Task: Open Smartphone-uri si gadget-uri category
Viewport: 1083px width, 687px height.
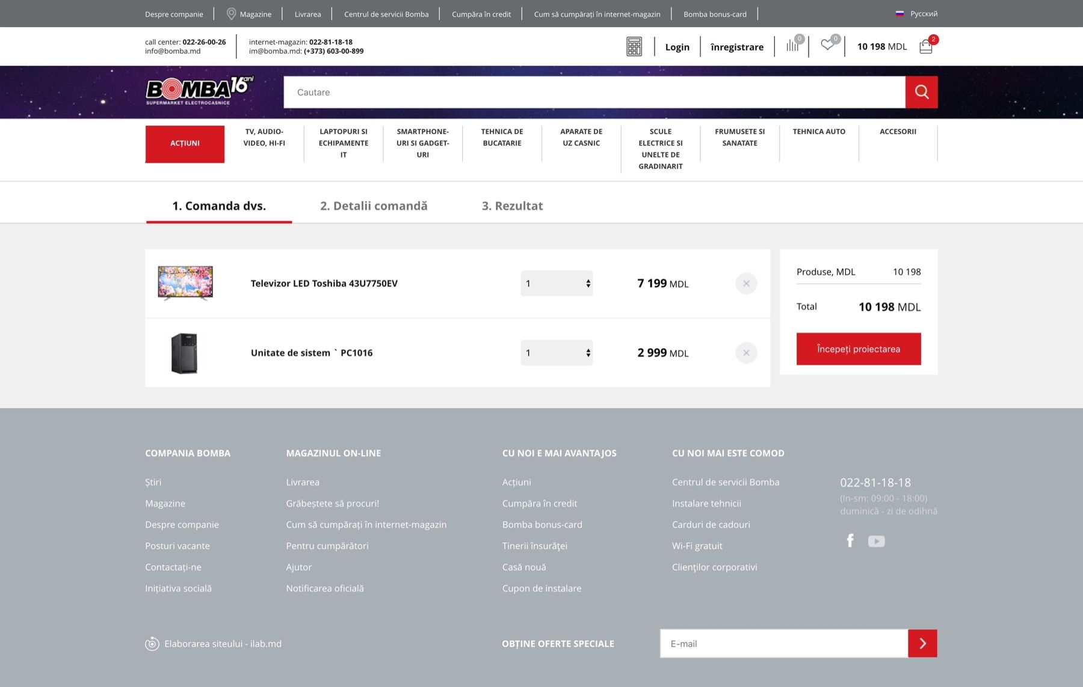Action: [423, 143]
